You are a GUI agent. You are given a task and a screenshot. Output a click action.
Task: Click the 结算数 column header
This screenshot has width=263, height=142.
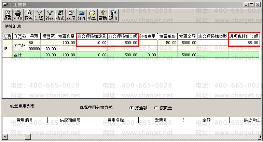49,36
